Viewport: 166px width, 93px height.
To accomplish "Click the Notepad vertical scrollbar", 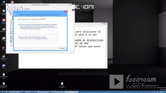I will [x=106, y=48].
